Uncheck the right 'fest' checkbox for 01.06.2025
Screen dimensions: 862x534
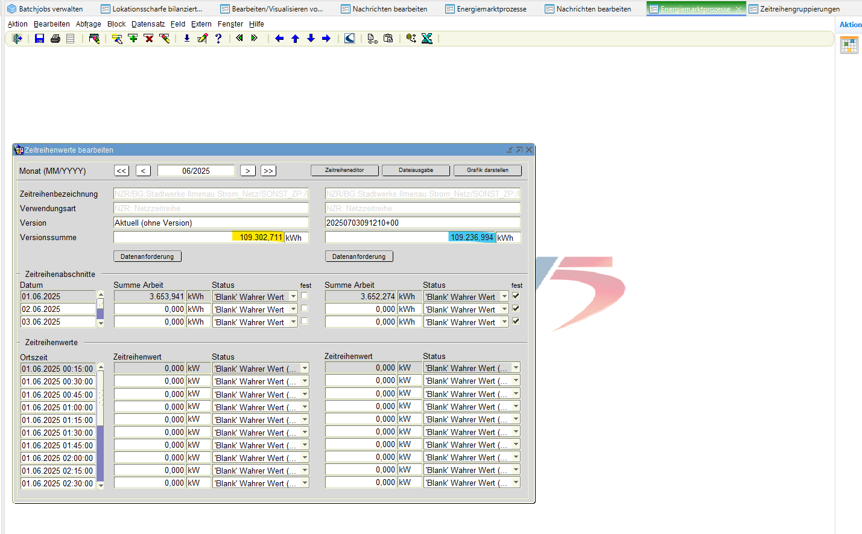tap(516, 296)
